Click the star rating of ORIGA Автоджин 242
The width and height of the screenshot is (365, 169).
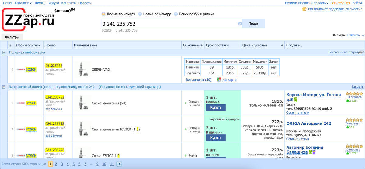[x=354, y=120]
